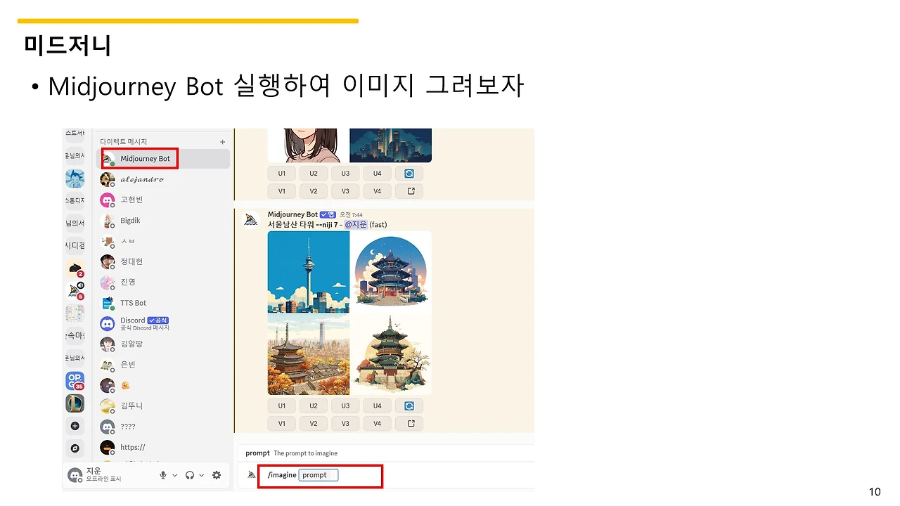Select the 고현빈 conversation
The height and width of the screenshot is (506, 900).
tap(130, 200)
